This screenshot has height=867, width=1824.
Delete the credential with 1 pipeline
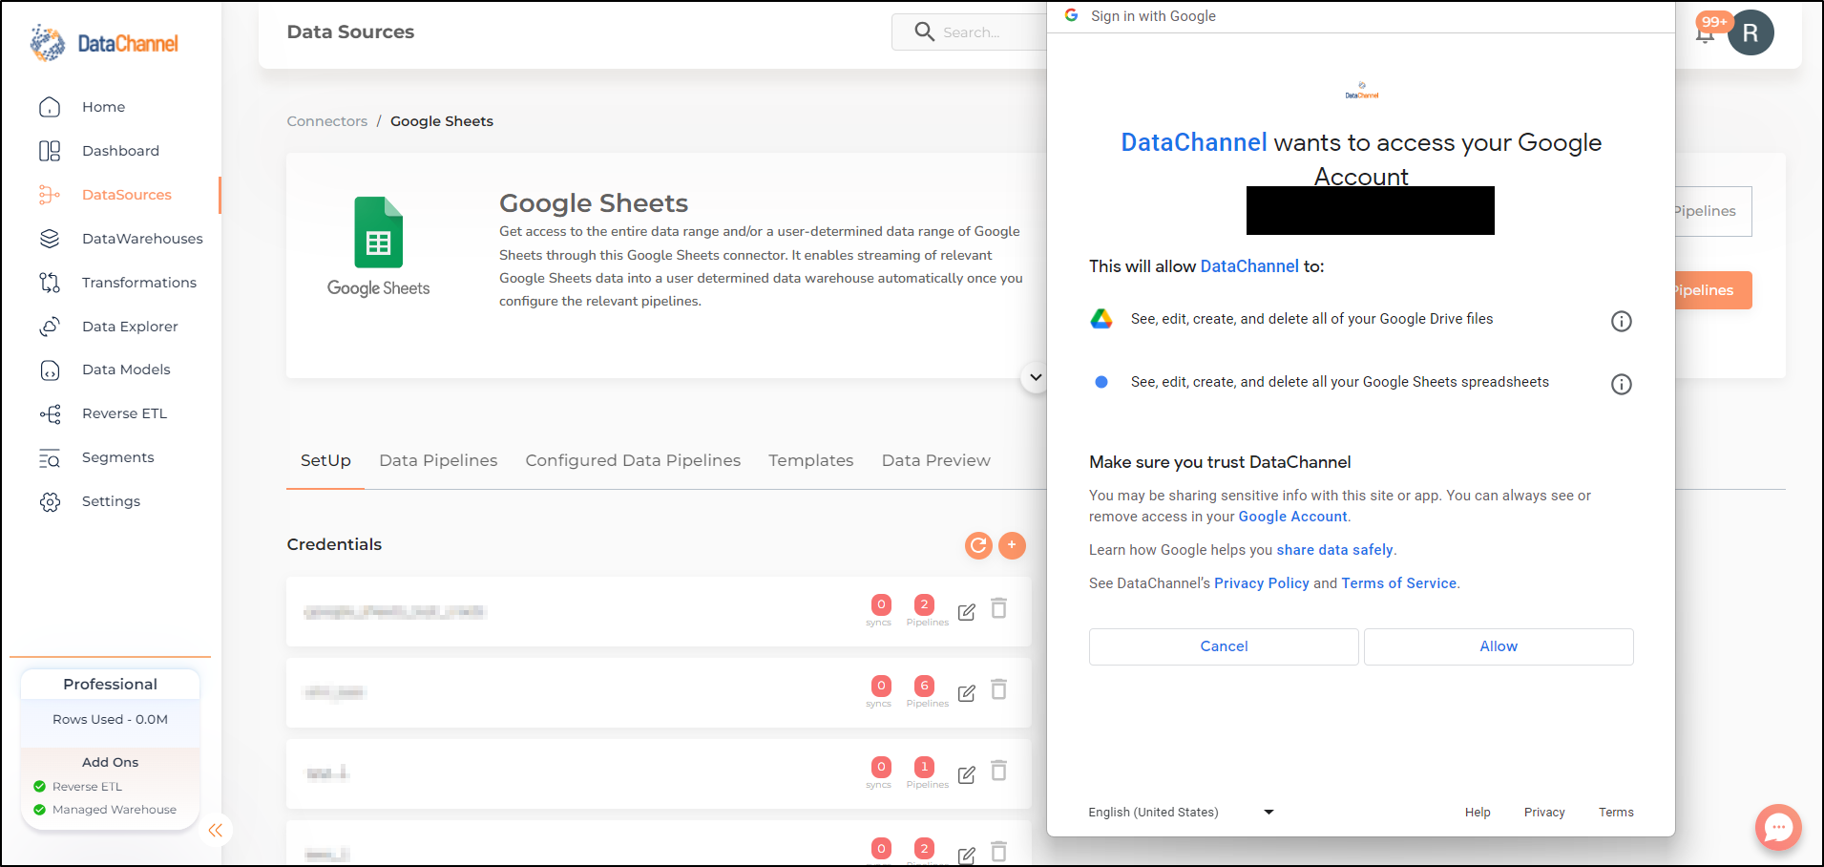pyautogui.click(x=999, y=771)
